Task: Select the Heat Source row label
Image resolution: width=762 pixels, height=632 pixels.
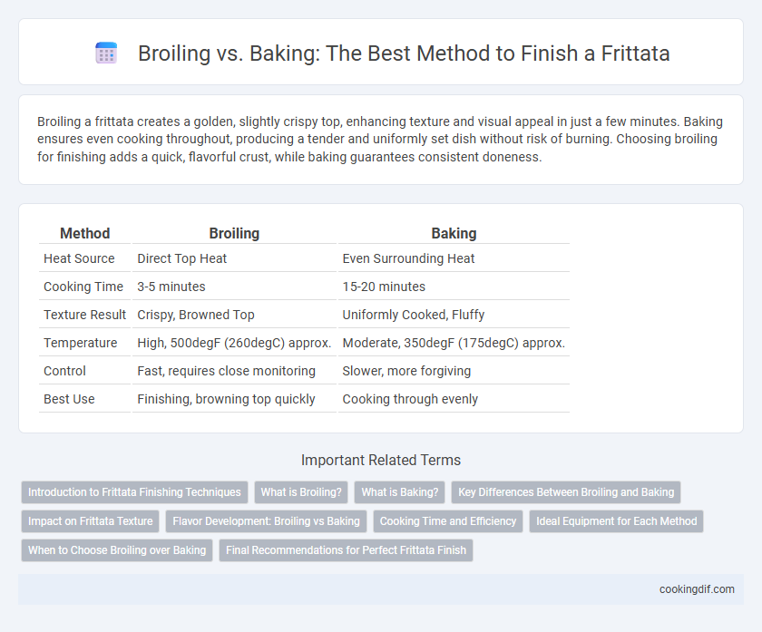Action: [79, 258]
